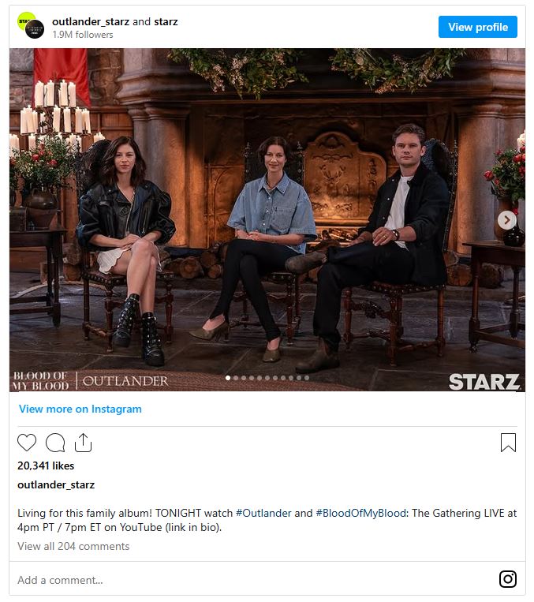Viewport: 534px width, 602px height.
Task: Open the View more on Instagram link
Action: point(80,409)
